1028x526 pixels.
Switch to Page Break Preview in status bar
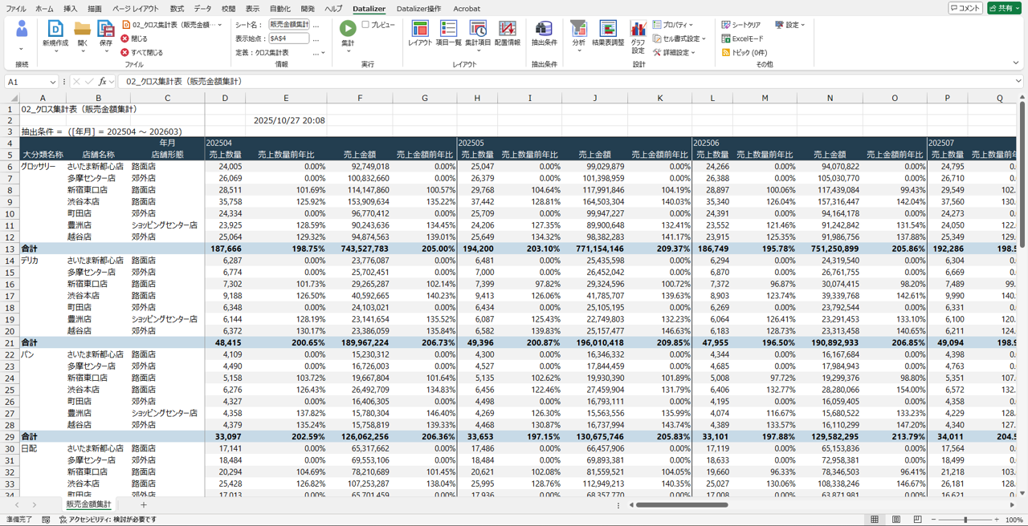[917, 520]
